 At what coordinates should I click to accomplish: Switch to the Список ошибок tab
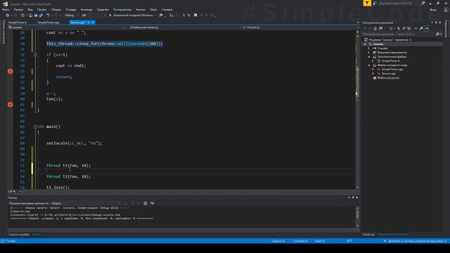tap(19, 234)
